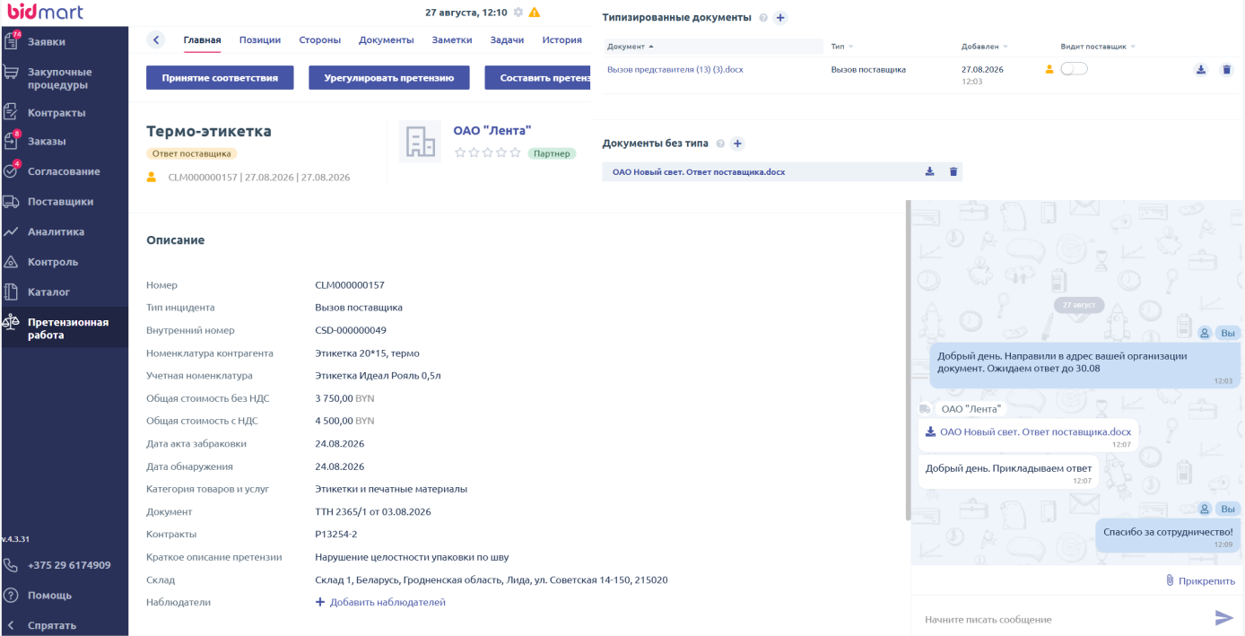Click the send message arrow icon

tap(1223, 618)
